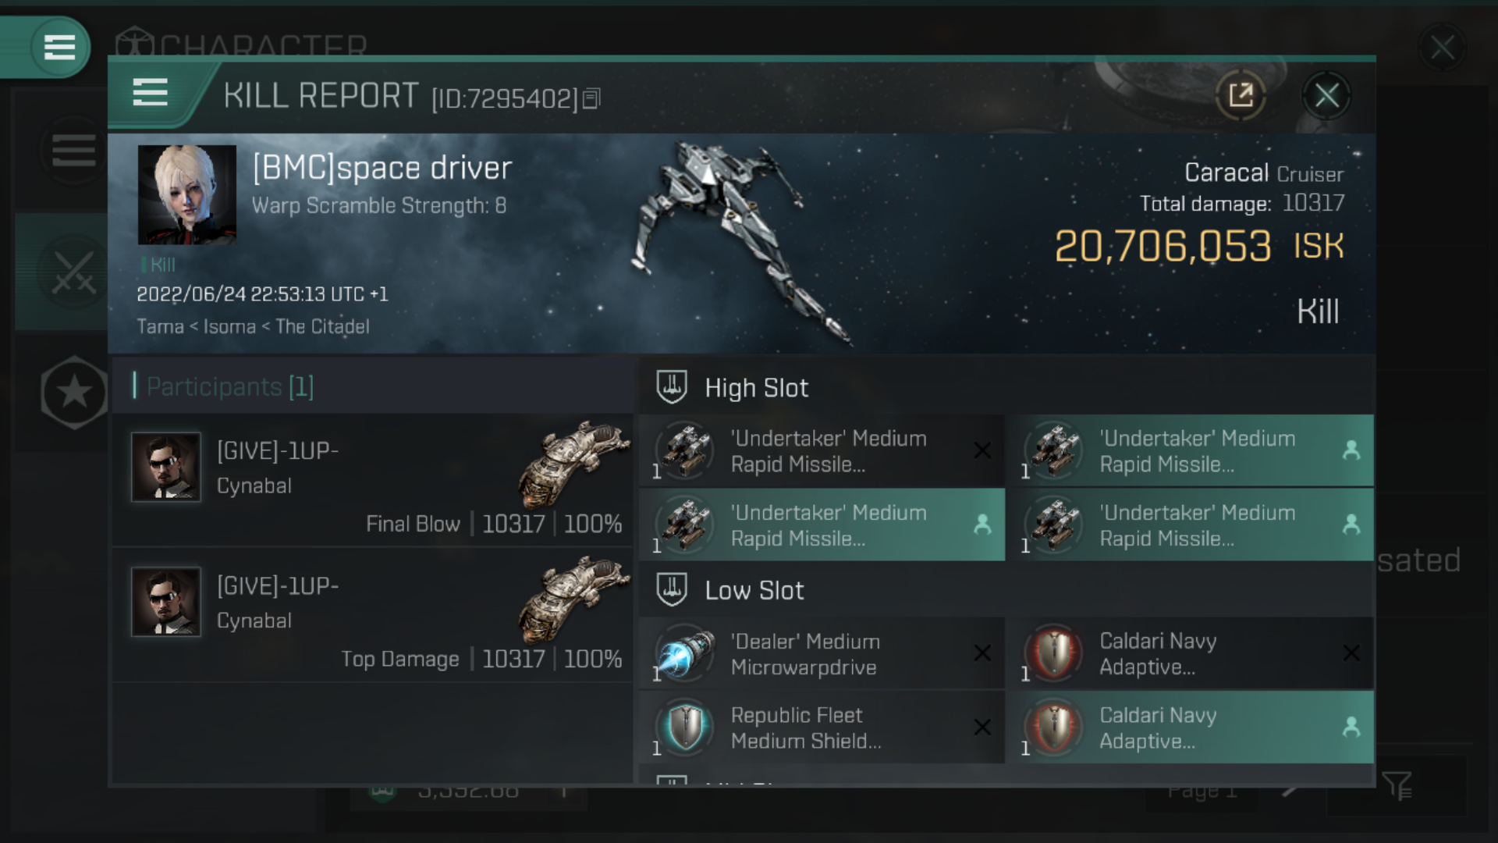Screen dimensions: 1498x843
Task: Click the character portrait of [GIVE]-1UP-
Action: click(x=167, y=465)
